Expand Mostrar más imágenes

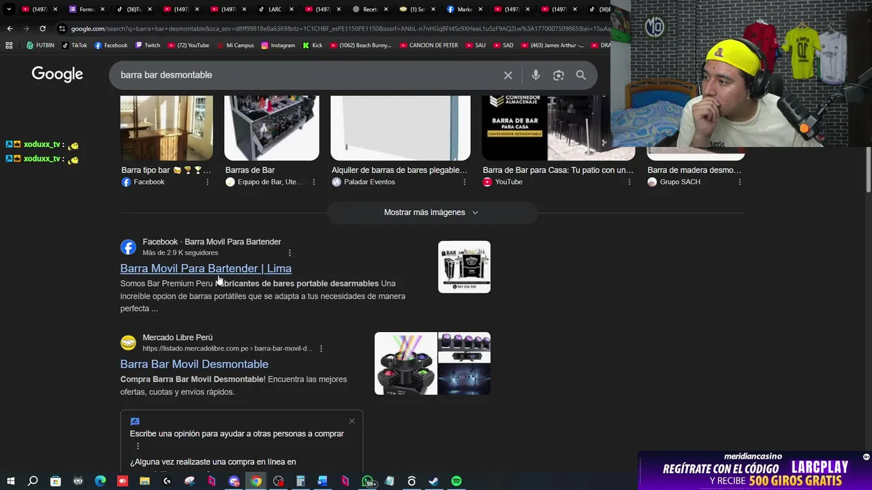[x=432, y=212]
